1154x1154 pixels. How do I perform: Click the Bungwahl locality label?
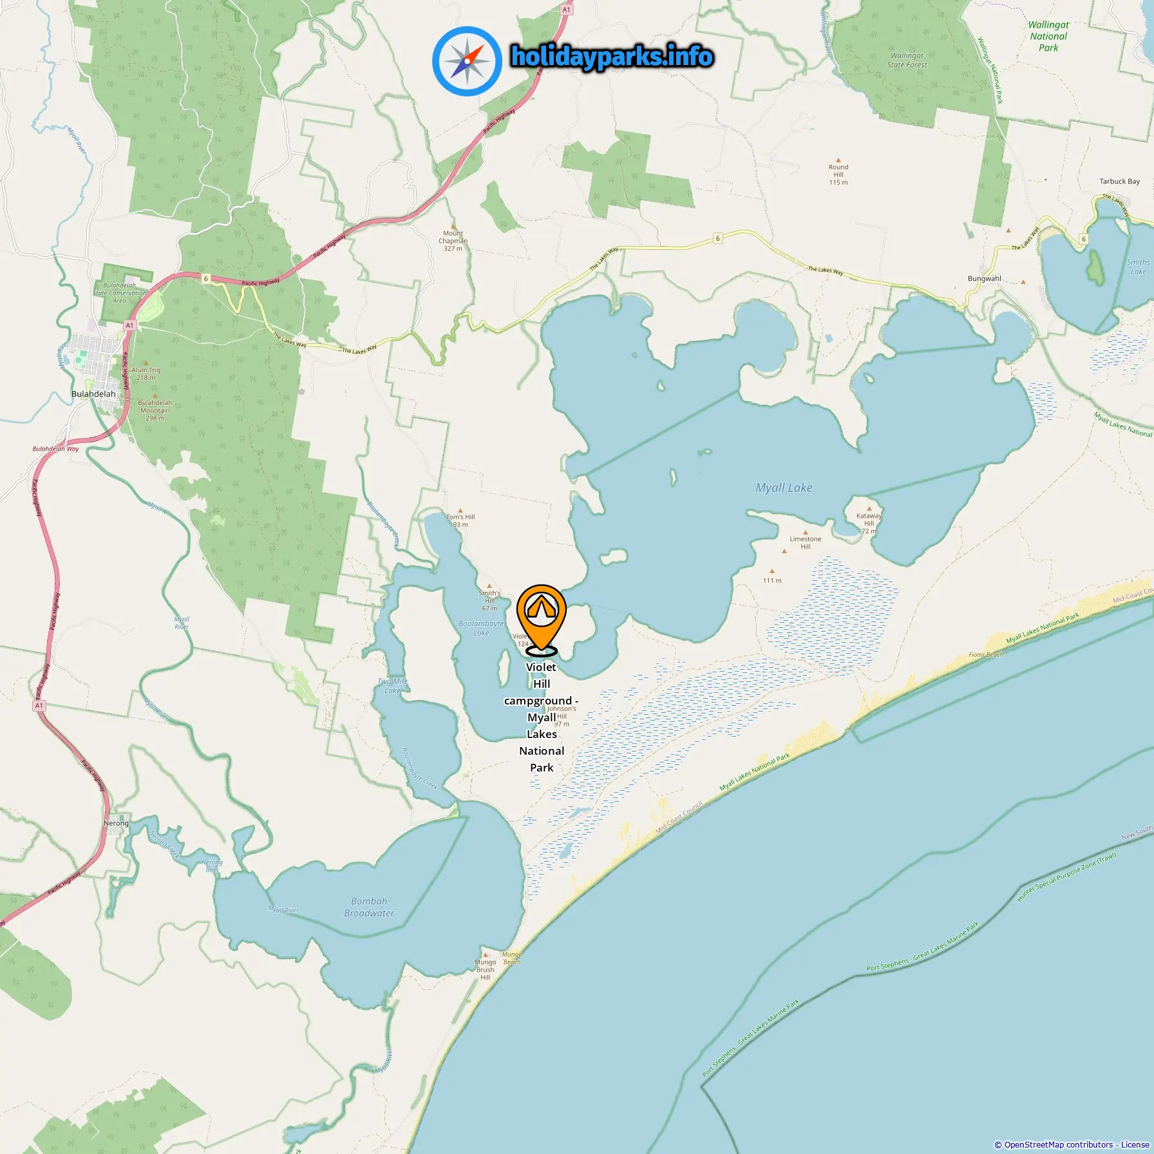click(985, 279)
